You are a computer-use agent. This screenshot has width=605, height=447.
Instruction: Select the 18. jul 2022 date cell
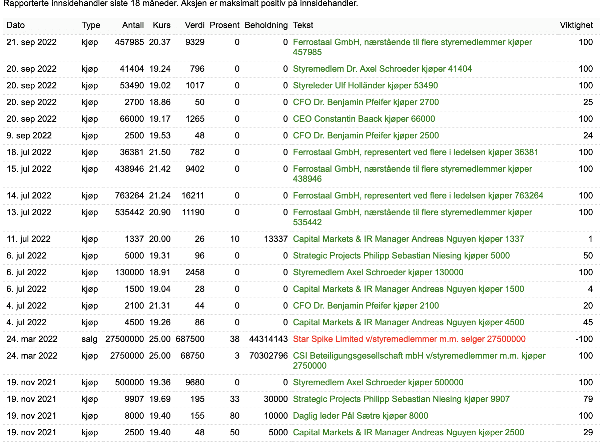point(29,152)
